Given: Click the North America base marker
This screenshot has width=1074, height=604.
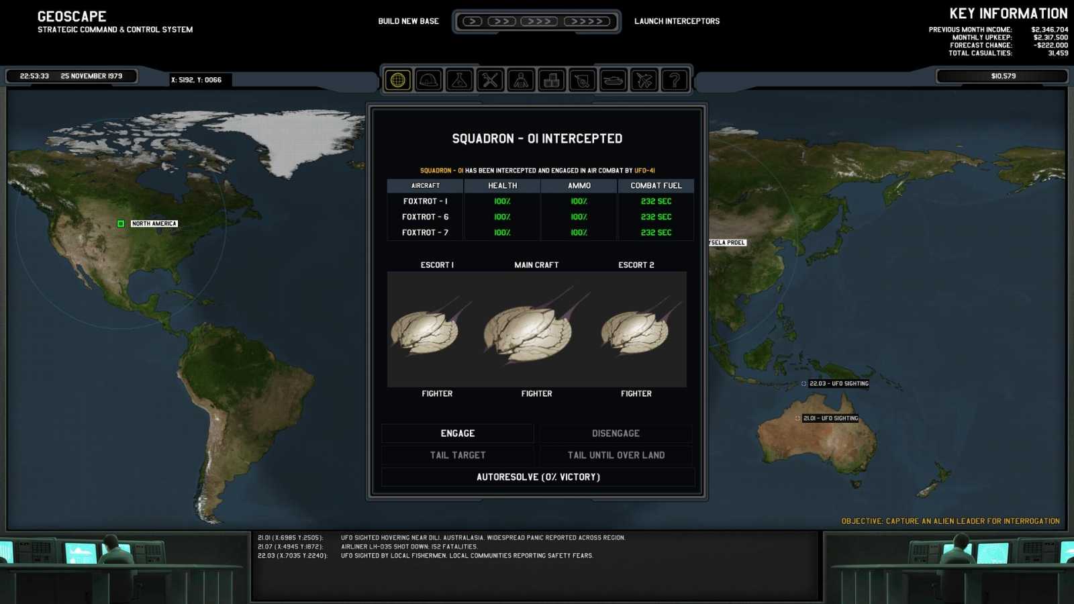Looking at the screenshot, I should tap(121, 223).
